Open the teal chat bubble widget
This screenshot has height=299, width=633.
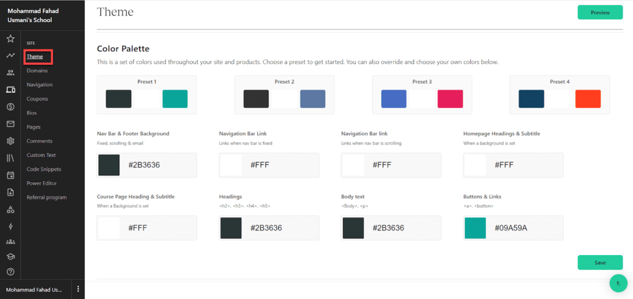click(x=618, y=284)
